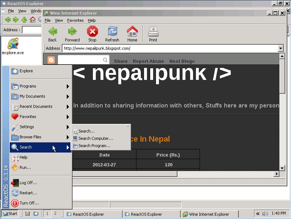Expand the Recent Documents submenu
Viewport: 291px width, 219px height.
tap(41, 107)
